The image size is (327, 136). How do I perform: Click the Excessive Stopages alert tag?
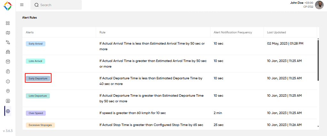point(40,125)
